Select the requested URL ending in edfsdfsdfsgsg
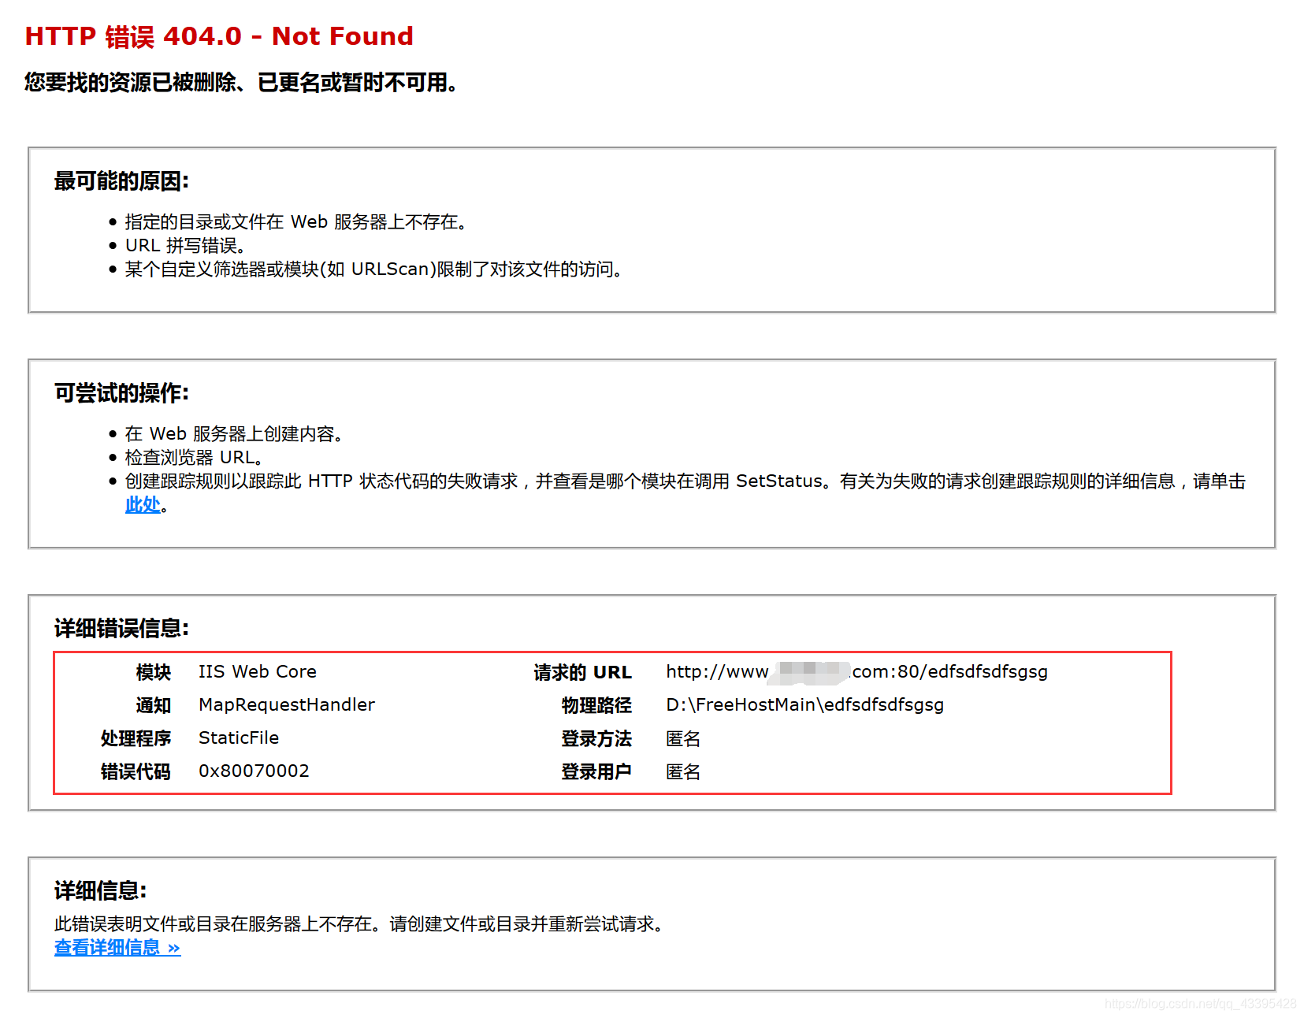 click(x=857, y=672)
